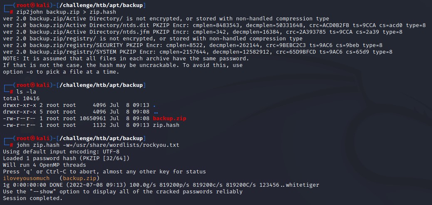432x205 pixels.
Task: Click the first prompt path /challenge/htb/apt/backup
Action: [102, 5]
